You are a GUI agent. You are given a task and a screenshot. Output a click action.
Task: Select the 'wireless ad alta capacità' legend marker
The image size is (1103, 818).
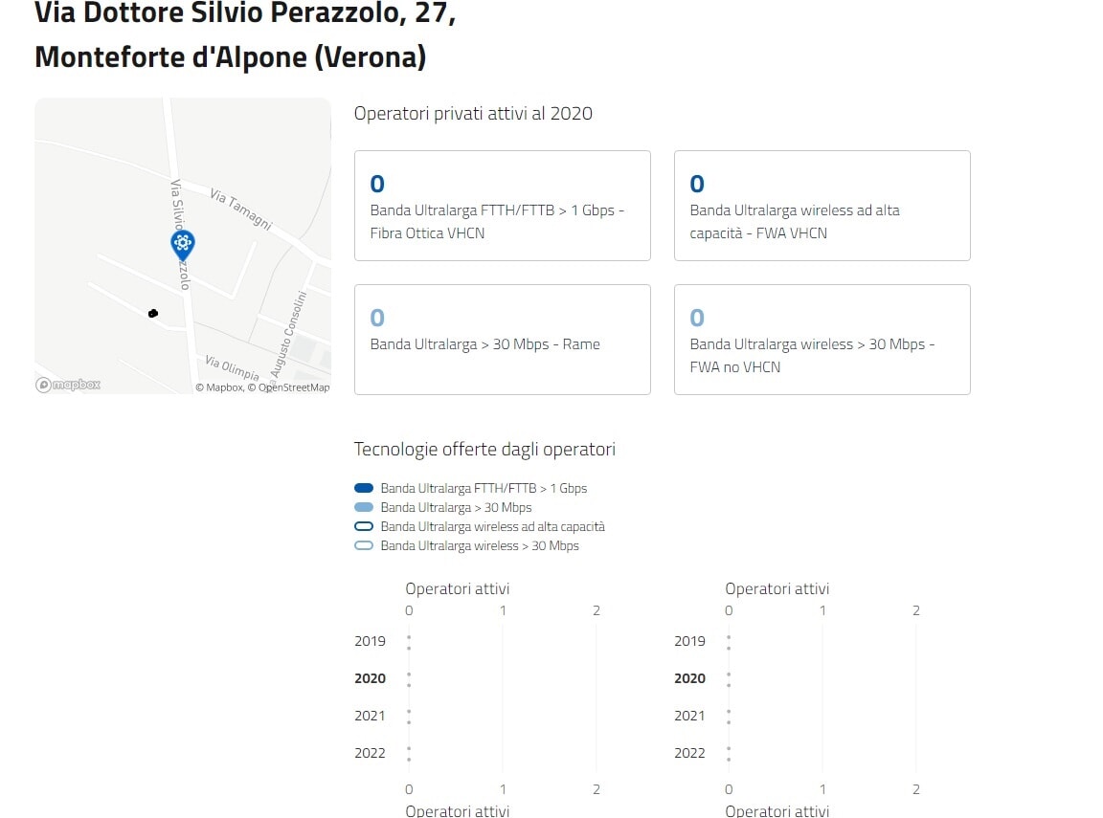[x=364, y=526]
